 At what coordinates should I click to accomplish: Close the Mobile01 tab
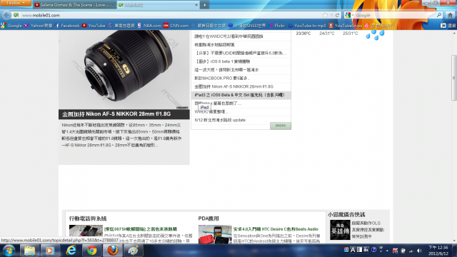point(196,5)
